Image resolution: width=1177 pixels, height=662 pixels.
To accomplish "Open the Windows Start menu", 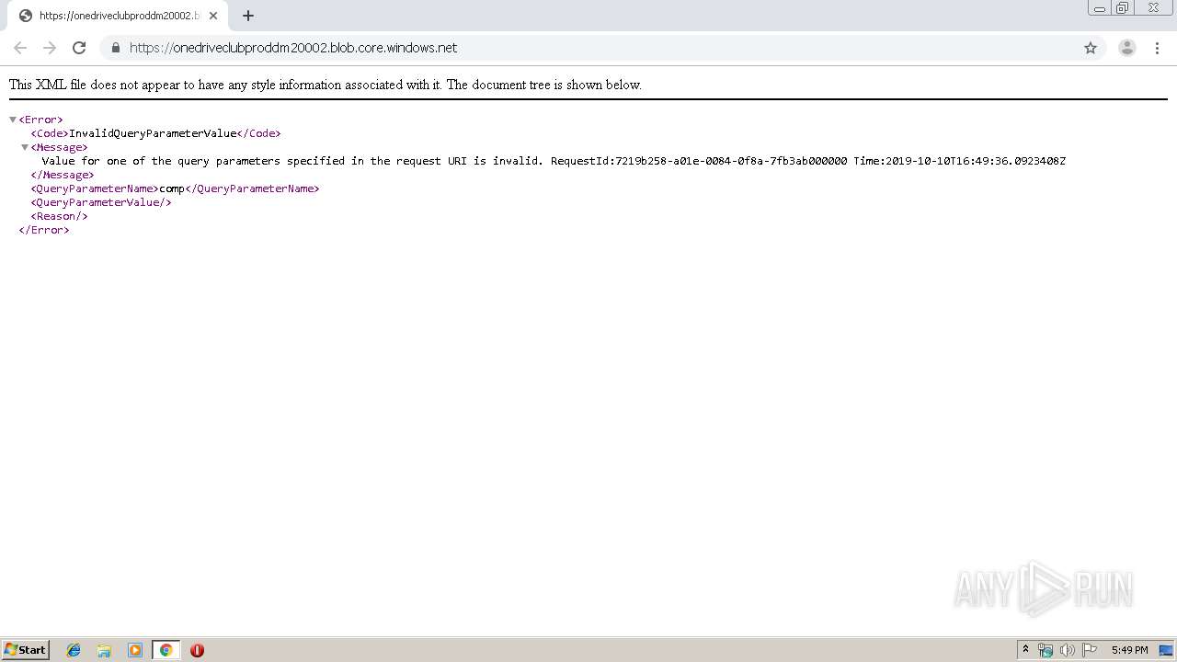I will (x=26, y=650).
